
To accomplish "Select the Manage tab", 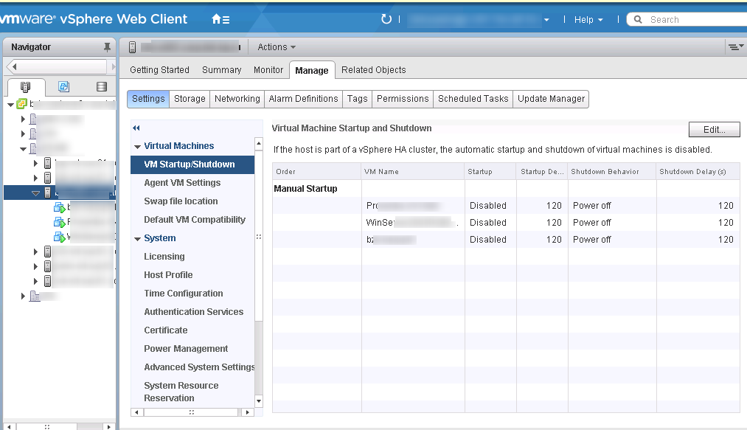I will (312, 70).
